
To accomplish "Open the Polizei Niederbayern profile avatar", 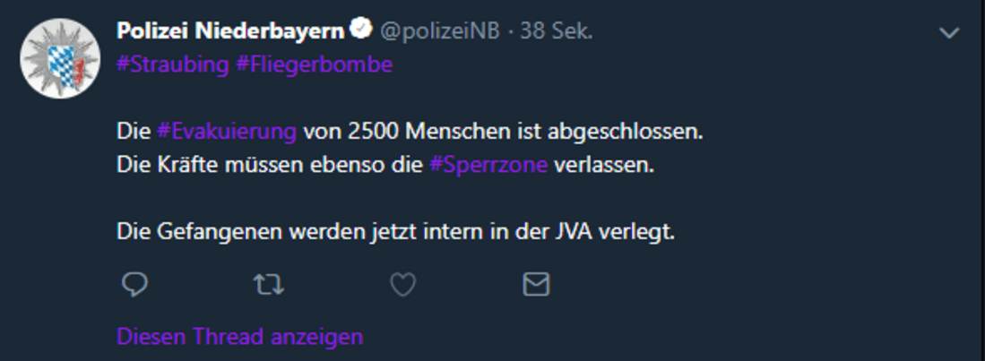I will pyautogui.click(x=59, y=59).
